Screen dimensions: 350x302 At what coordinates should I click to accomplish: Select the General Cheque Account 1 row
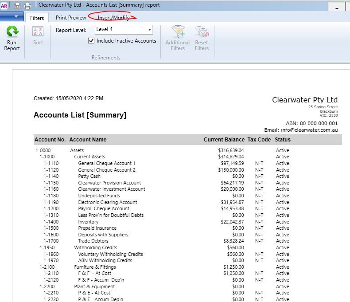pyautogui.click(x=106, y=164)
